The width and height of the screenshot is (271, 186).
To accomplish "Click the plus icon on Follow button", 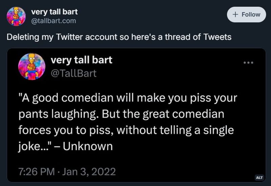I will coord(235,15).
